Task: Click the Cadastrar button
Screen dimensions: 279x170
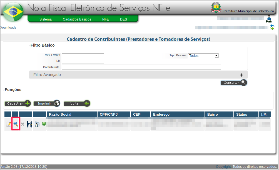Action: pyautogui.click(x=18, y=103)
